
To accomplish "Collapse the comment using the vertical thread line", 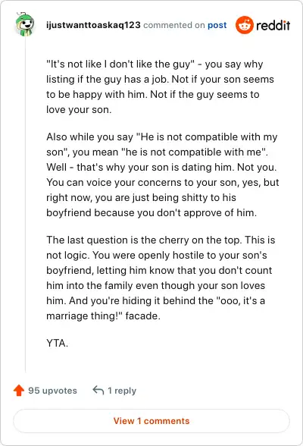I will click(25, 205).
